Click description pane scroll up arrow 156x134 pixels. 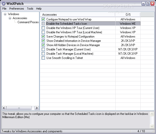pos(152,114)
